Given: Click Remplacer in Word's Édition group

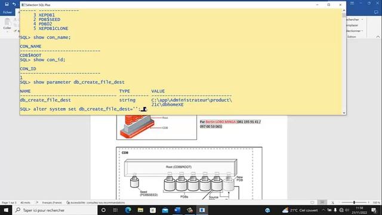Looking at the screenshot, I should [352, 25].
